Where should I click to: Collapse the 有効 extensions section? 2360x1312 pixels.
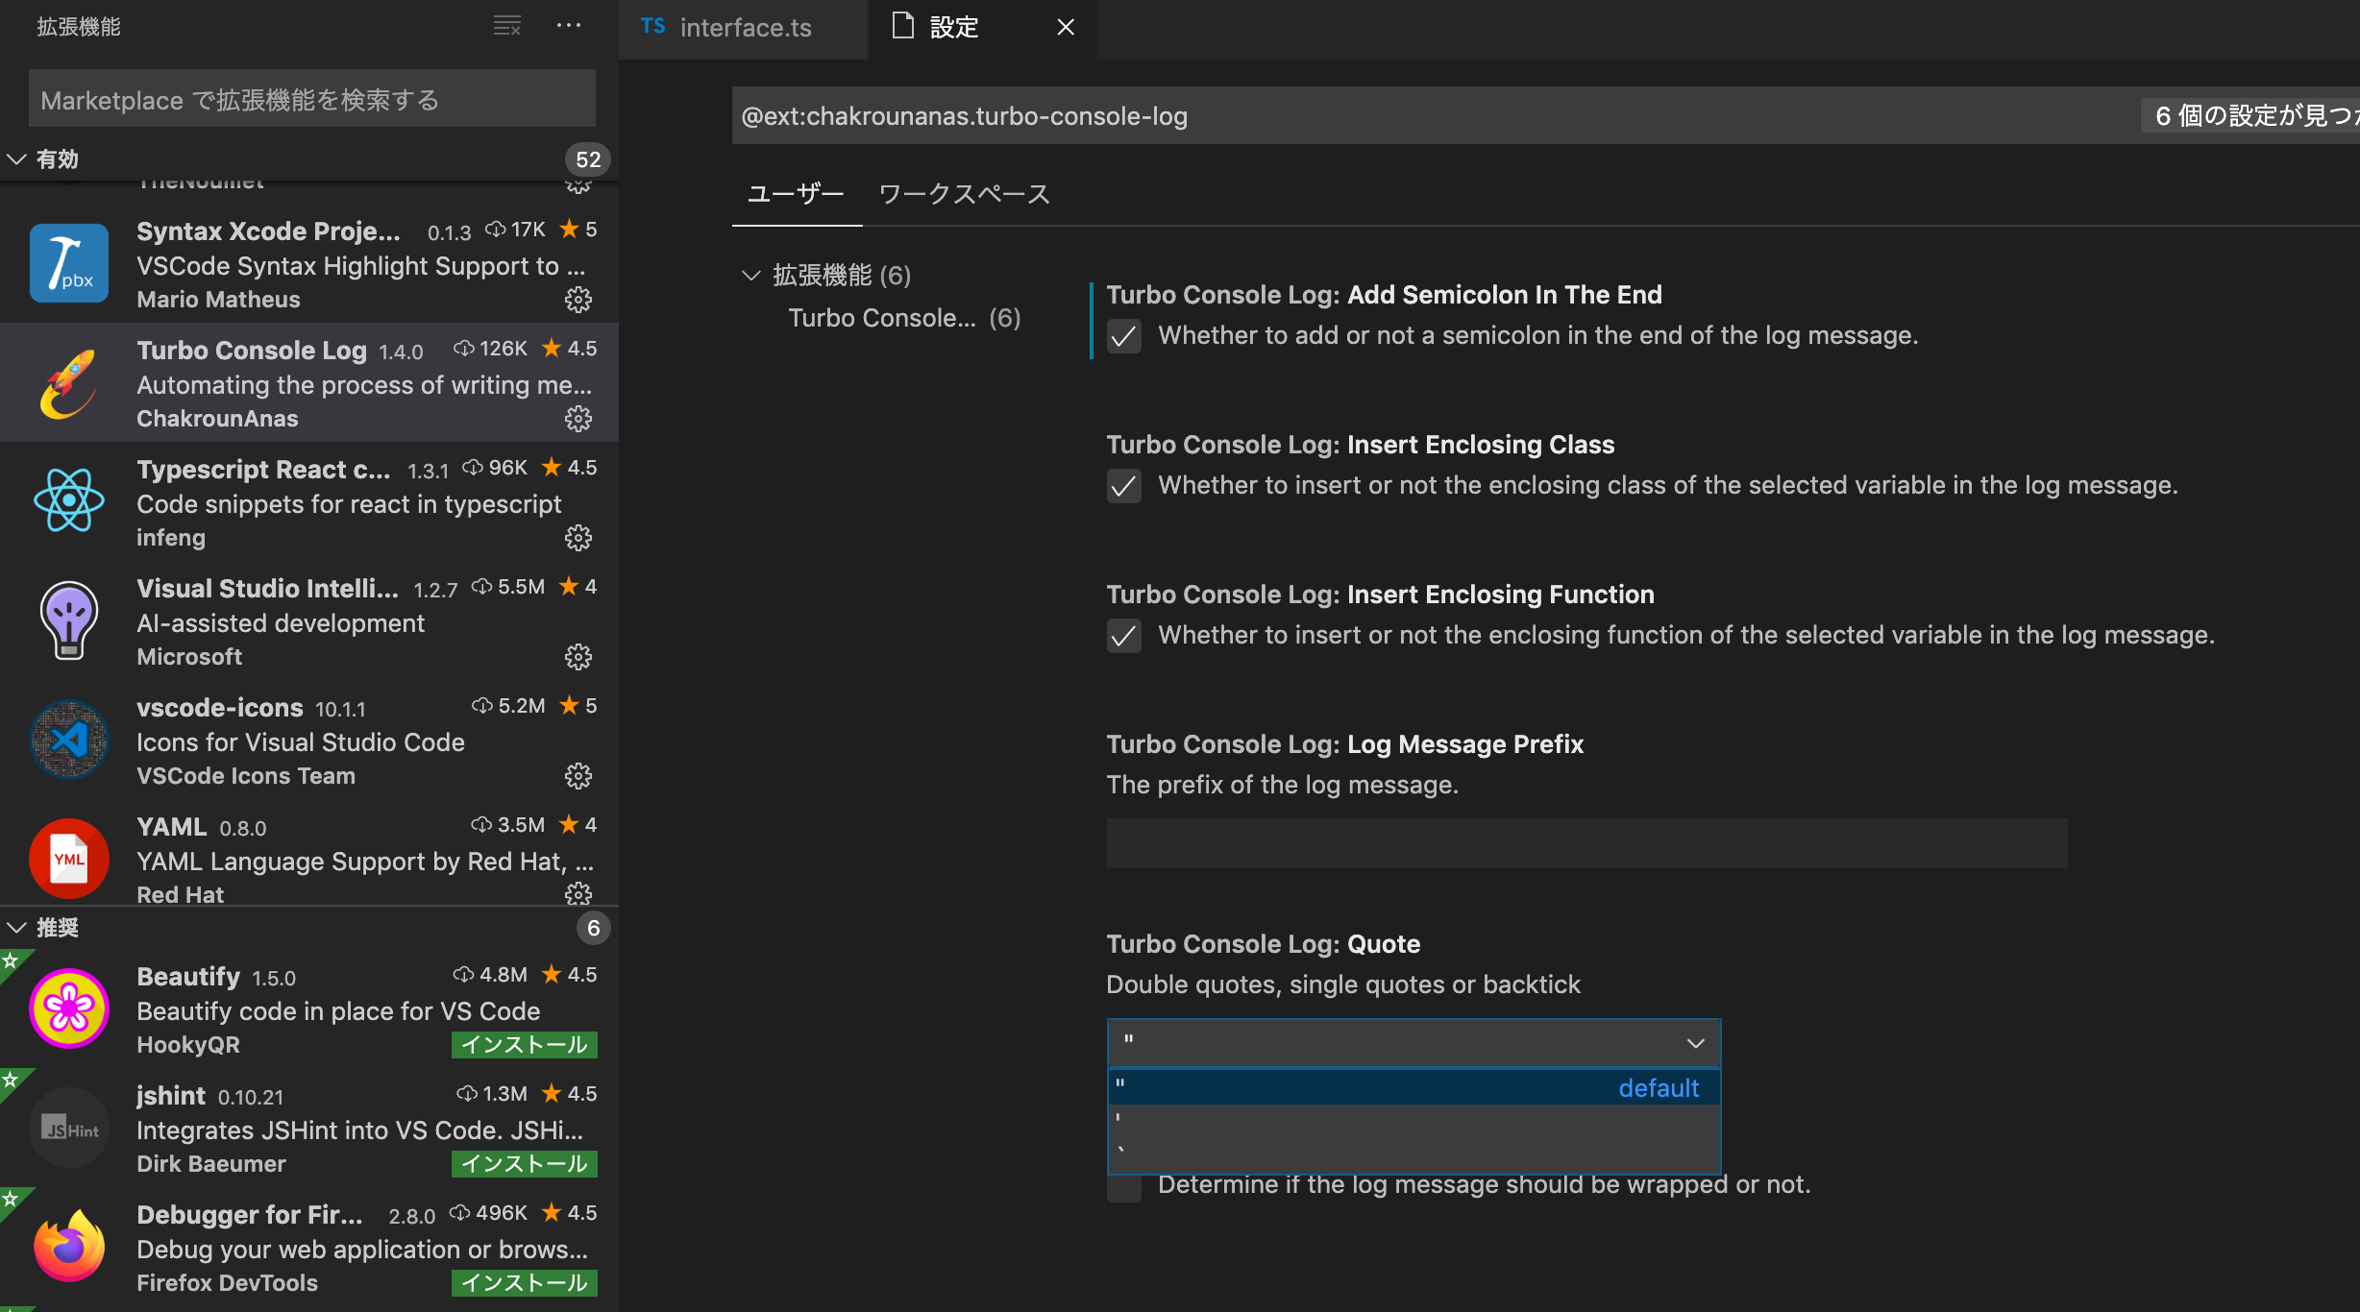[x=17, y=159]
